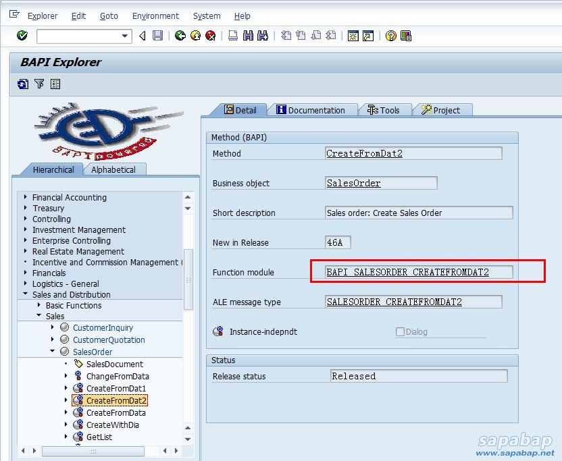
Task: Toggle the Dialog checkbox
Action: (400, 331)
